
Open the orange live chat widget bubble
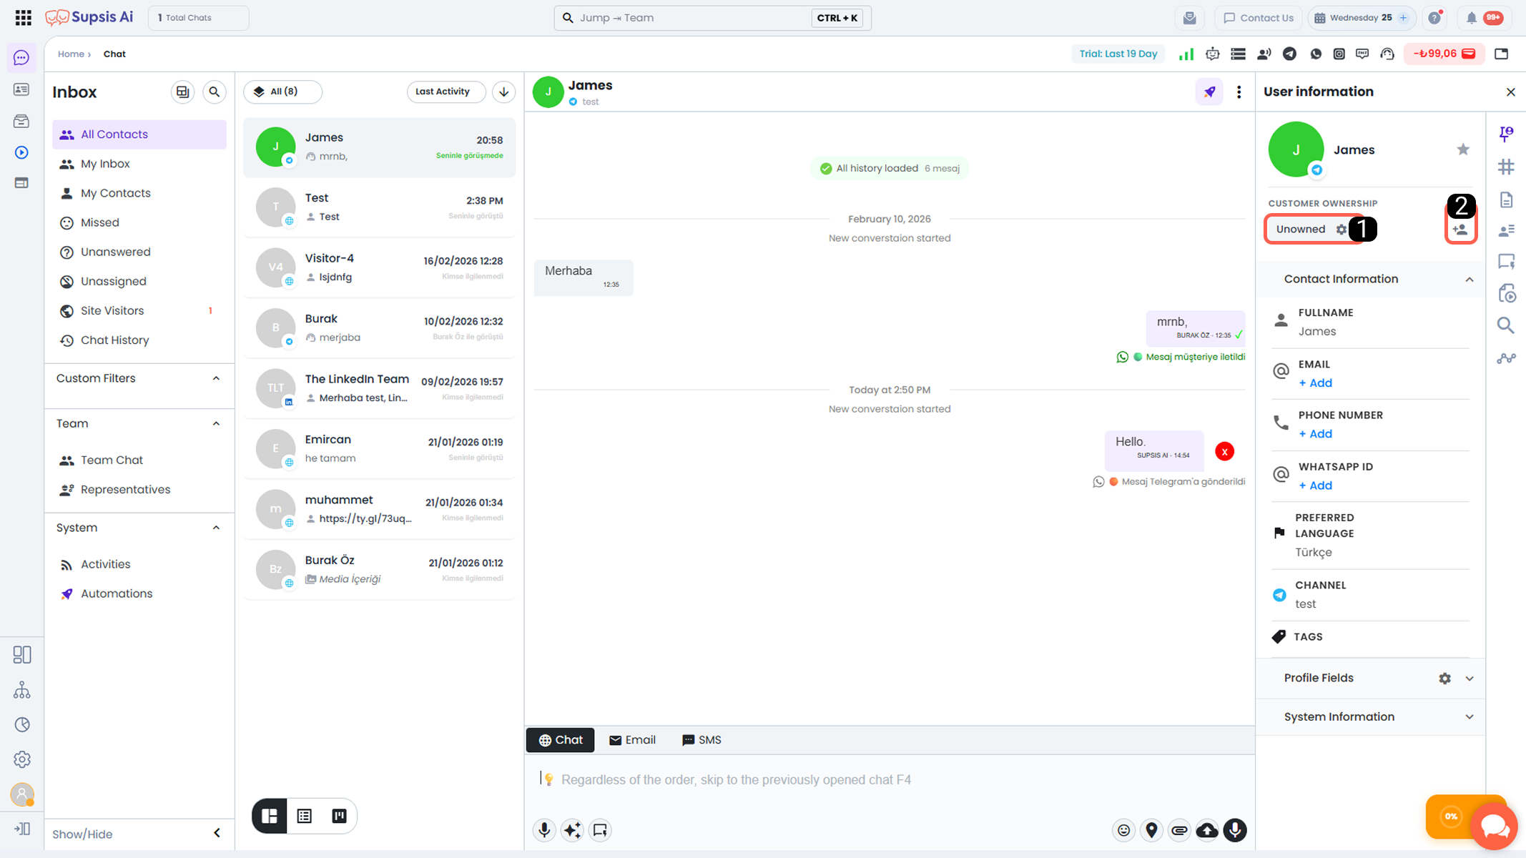coord(1495,827)
